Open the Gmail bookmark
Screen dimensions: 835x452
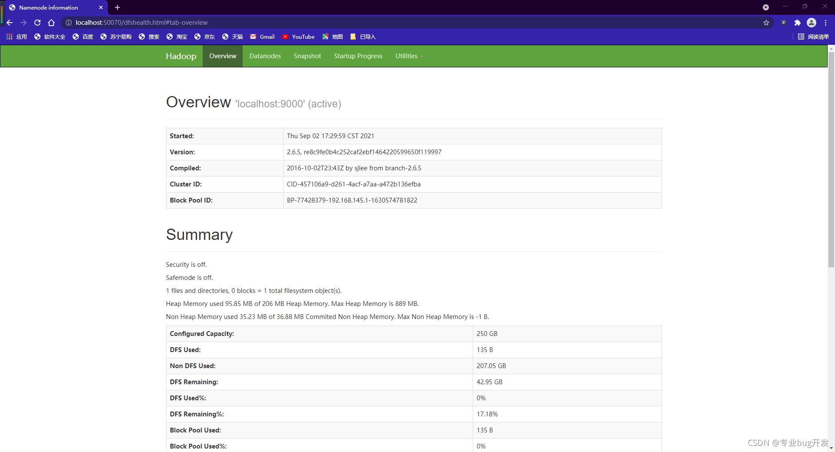262,37
